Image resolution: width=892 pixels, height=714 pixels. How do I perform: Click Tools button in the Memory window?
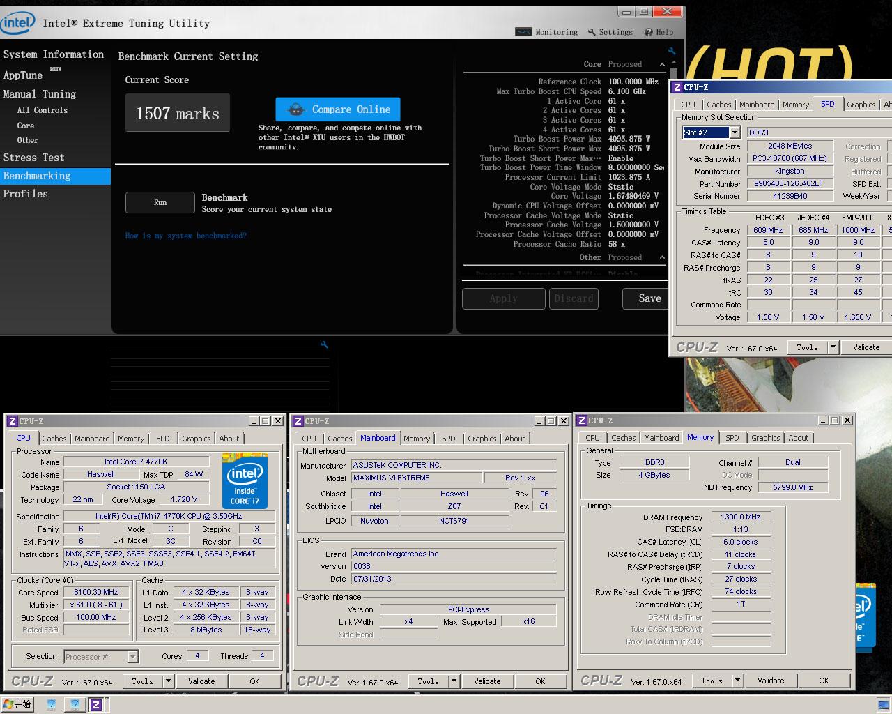(712, 681)
